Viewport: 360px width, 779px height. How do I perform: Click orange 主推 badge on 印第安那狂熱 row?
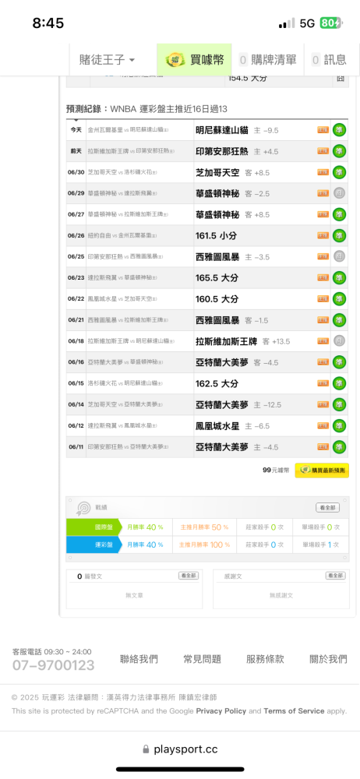(323, 151)
